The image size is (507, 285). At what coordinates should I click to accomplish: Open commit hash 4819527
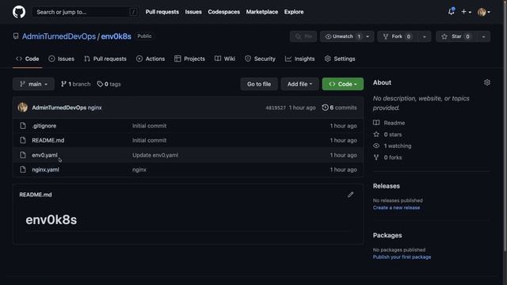276,108
